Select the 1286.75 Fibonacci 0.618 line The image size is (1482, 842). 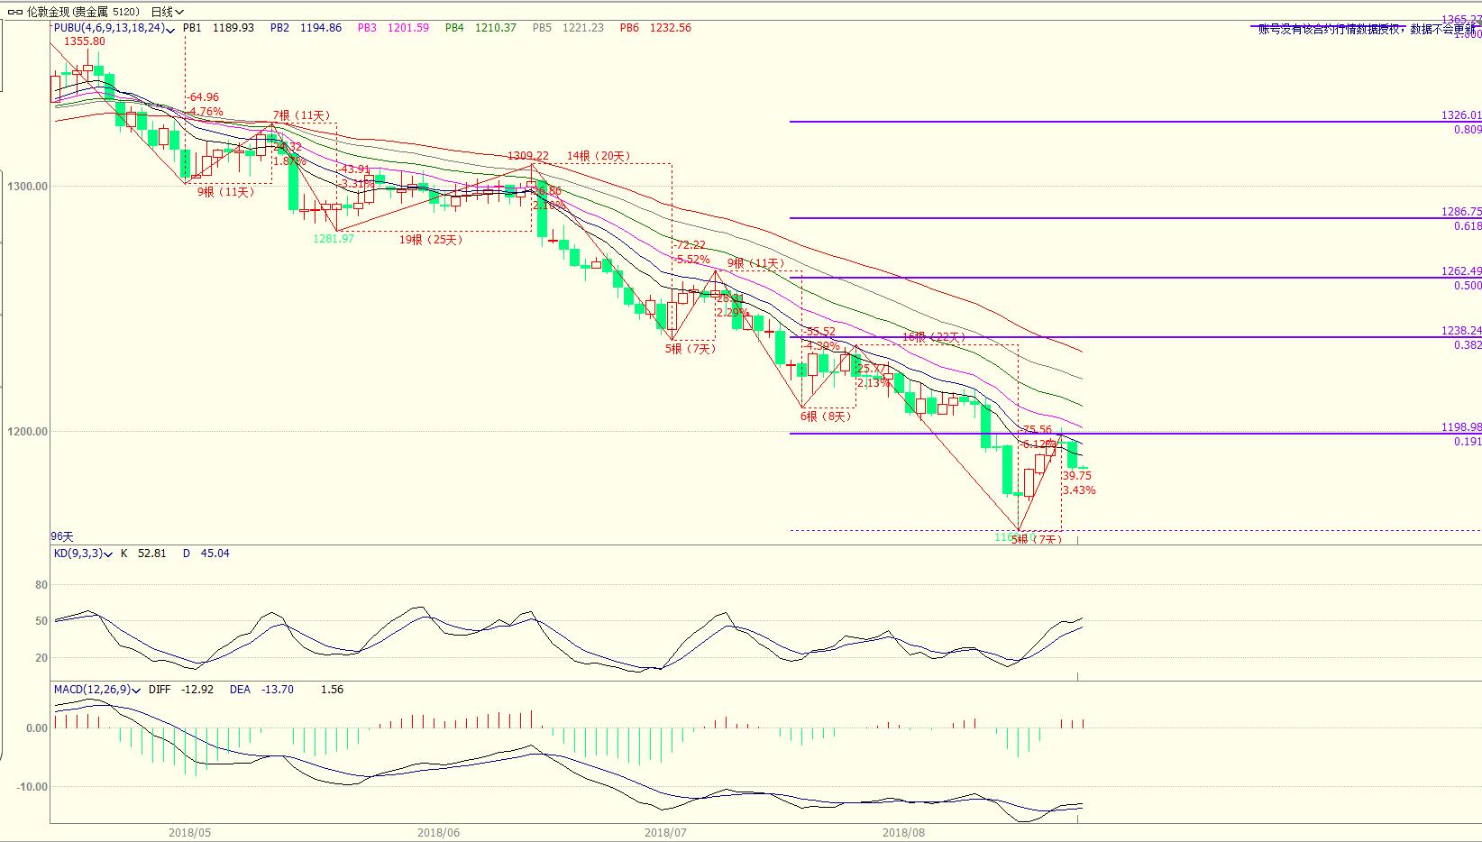1136,218
